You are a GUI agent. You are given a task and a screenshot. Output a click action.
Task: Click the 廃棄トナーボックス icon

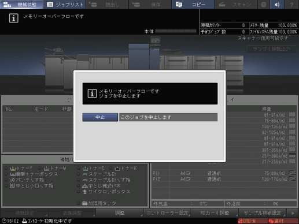13,174
